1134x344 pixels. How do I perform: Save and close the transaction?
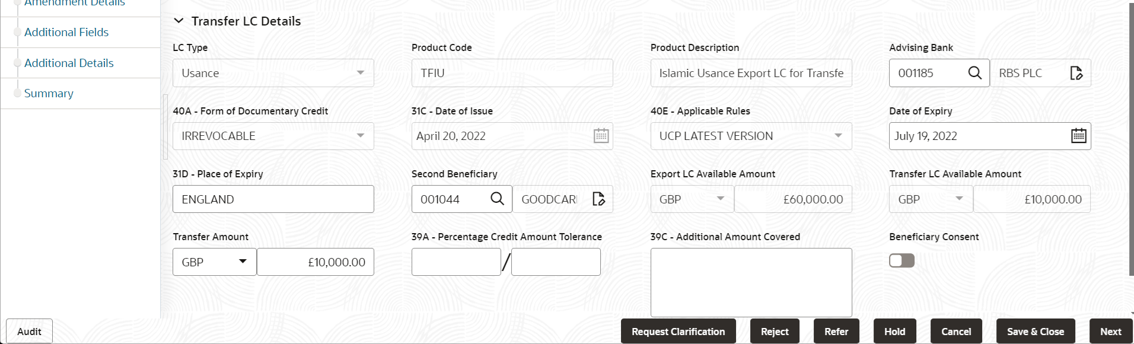[1036, 331]
